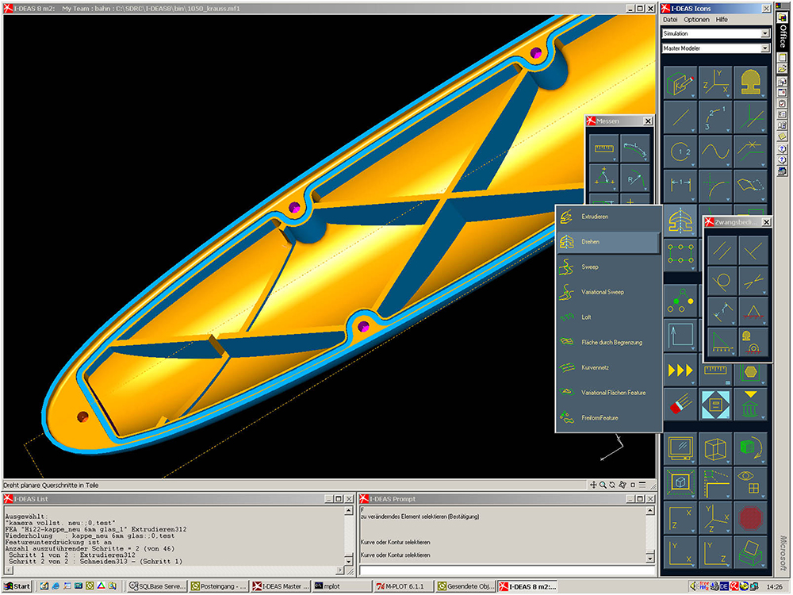Click the cyan form/dialog icon
793x595 pixels.
(715, 405)
